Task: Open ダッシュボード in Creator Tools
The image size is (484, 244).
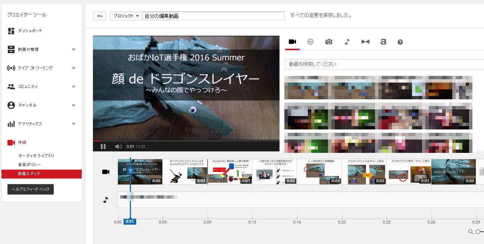Action: pos(30,31)
